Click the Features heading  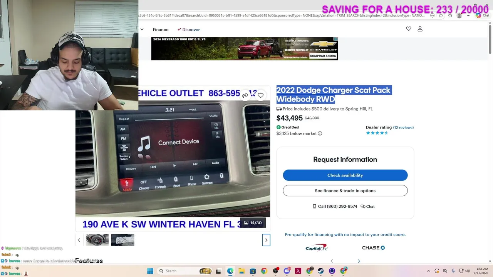[x=89, y=261]
